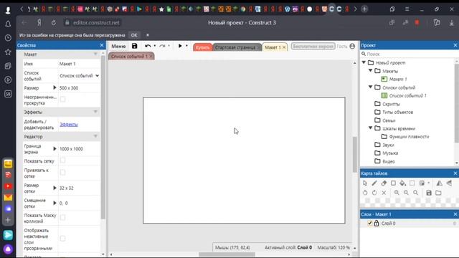This screenshot has height=258, width=459.
Task: Open browser history clock in sidebar
Action: pyautogui.click(x=8, y=38)
